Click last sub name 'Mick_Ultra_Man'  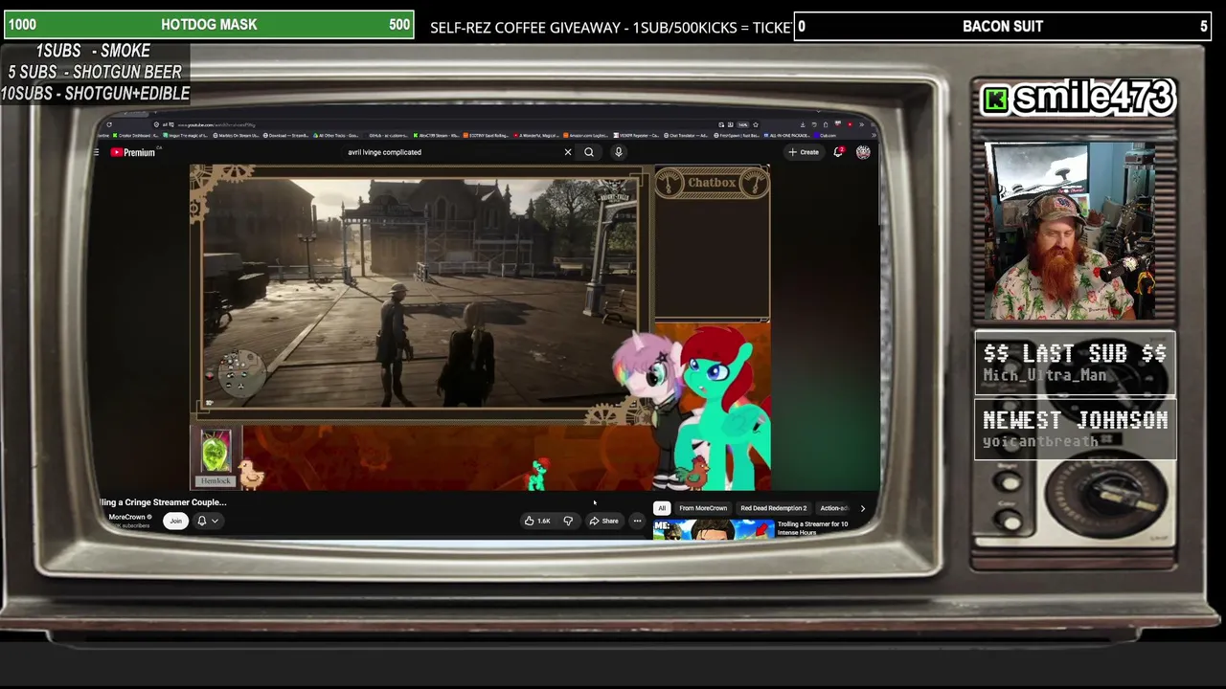pos(1045,375)
